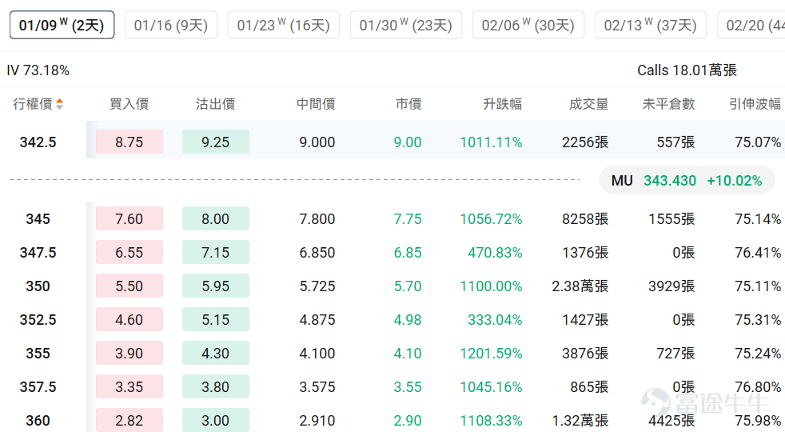Click ask price 9.25 for strike 342.5

(x=215, y=142)
